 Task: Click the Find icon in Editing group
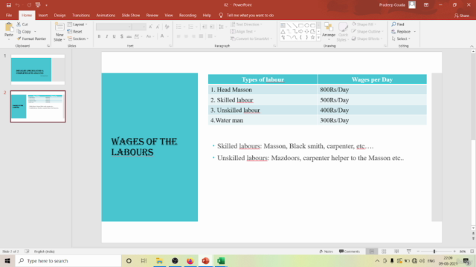coord(398,24)
